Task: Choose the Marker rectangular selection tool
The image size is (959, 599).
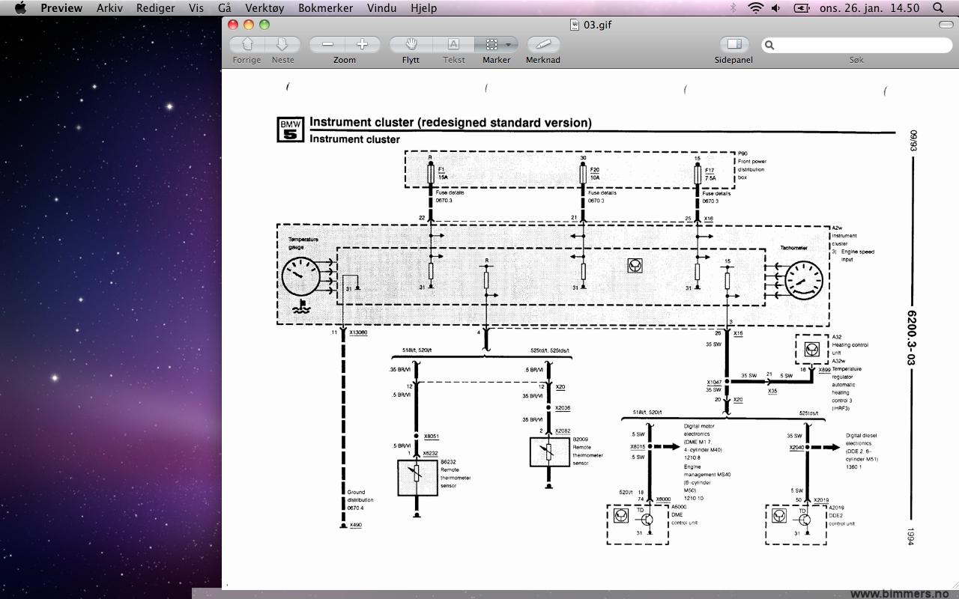Action: pyautogui.click(x=491, y=44)
